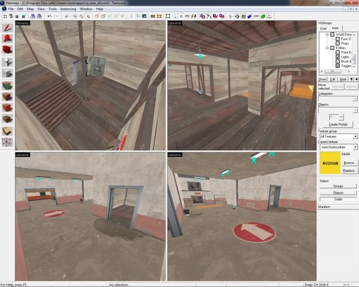Click the texture Browse... button

coord(350,163)
